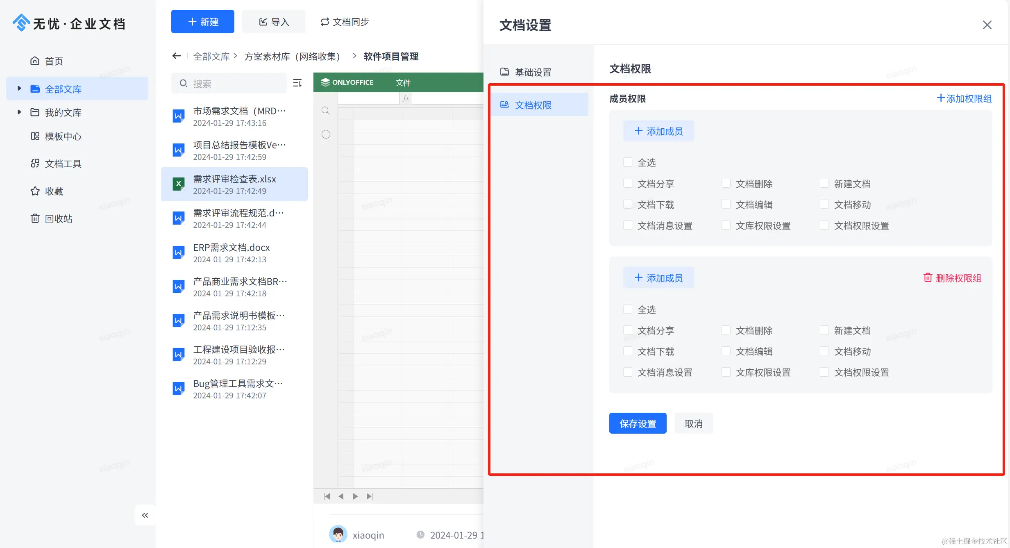Expand the 我的文库 tree node
The height and width of the screenshot is (548, 1010).
(19, 112)
